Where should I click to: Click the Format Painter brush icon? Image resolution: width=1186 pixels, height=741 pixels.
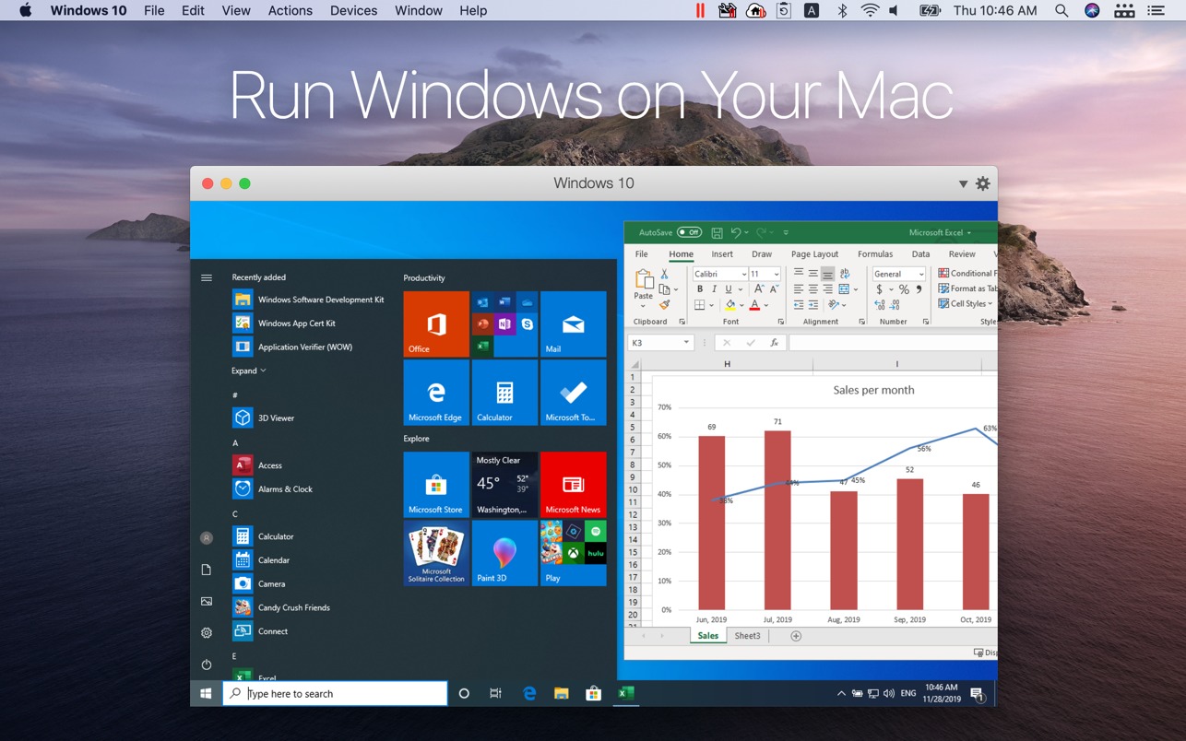point(664,305)
